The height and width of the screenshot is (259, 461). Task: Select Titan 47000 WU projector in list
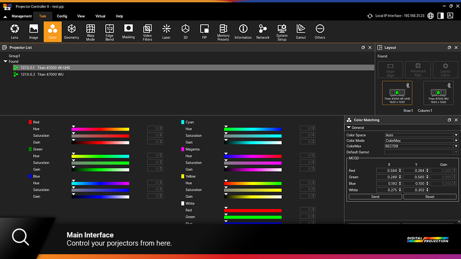(50, 74)
